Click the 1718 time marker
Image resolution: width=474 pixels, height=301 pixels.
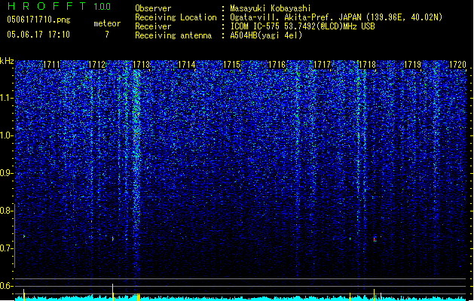pos(367,65)
